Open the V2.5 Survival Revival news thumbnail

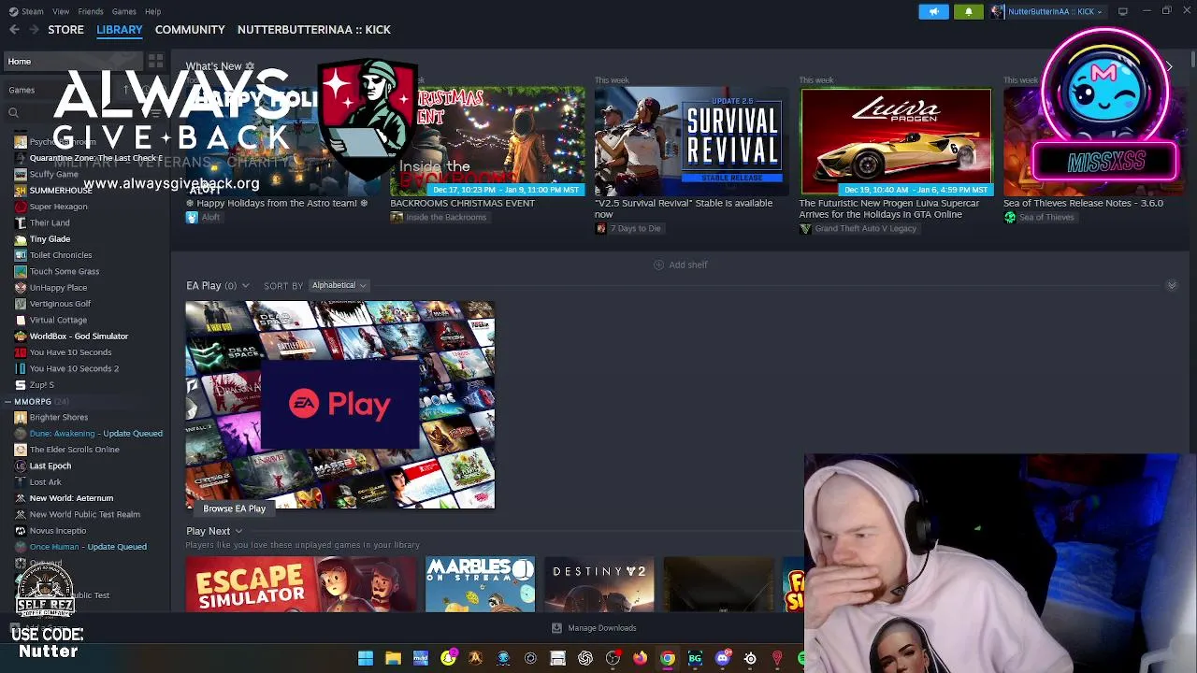(x=690, y=142)
